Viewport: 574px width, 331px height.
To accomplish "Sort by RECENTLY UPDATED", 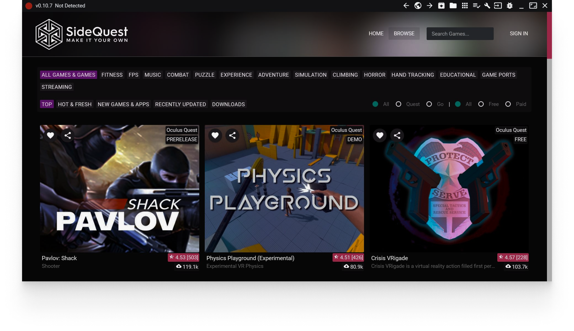I will [x=180, y=104].
